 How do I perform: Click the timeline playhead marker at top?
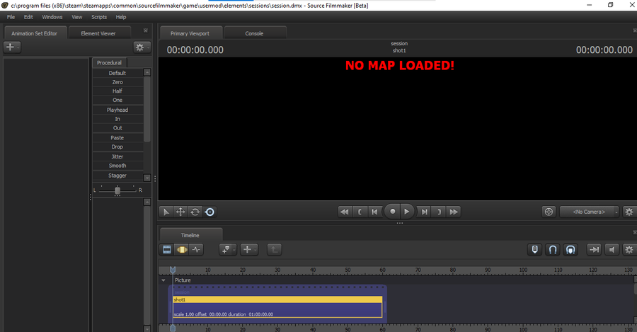[173, 270]
